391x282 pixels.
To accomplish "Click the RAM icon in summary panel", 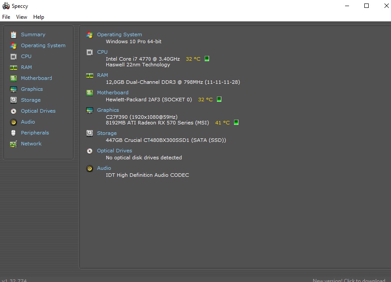I will point(90,76).
